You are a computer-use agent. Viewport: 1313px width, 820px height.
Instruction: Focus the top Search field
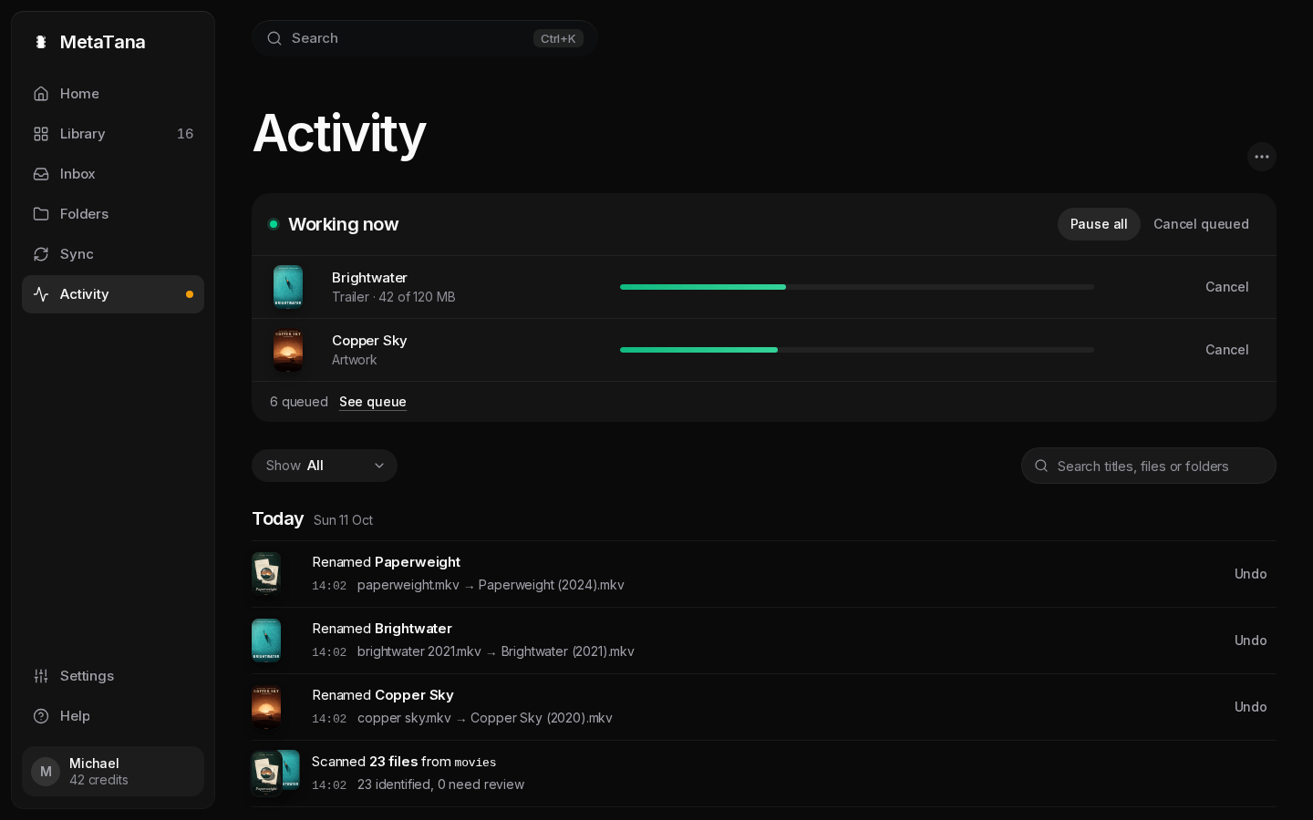point(425,38)
